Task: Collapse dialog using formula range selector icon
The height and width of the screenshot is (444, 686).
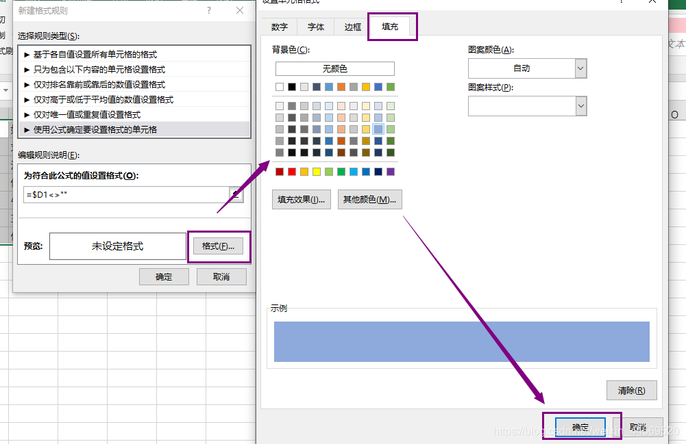Action: (x=236, y=194)
